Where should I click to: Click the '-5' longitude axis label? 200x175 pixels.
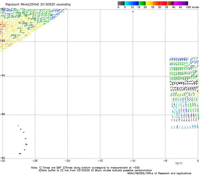pos(165,161)
